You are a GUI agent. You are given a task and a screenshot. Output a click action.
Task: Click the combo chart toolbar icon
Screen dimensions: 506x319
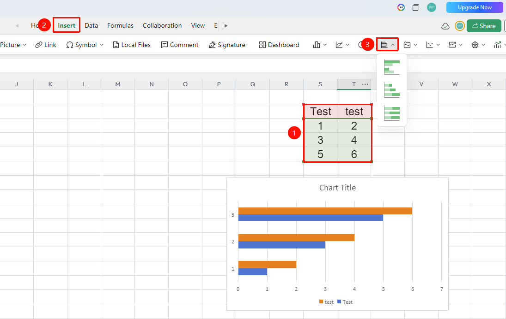(452, 45)
